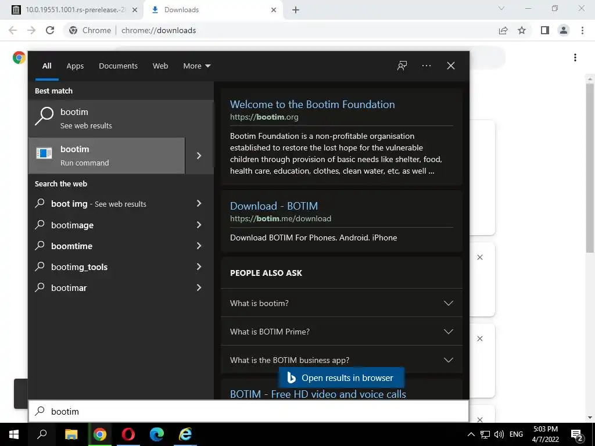This screenshot has height=446, width=595.
Task: Launch Internet Explorer from the taskbar
Action: (x=185, y=434)
